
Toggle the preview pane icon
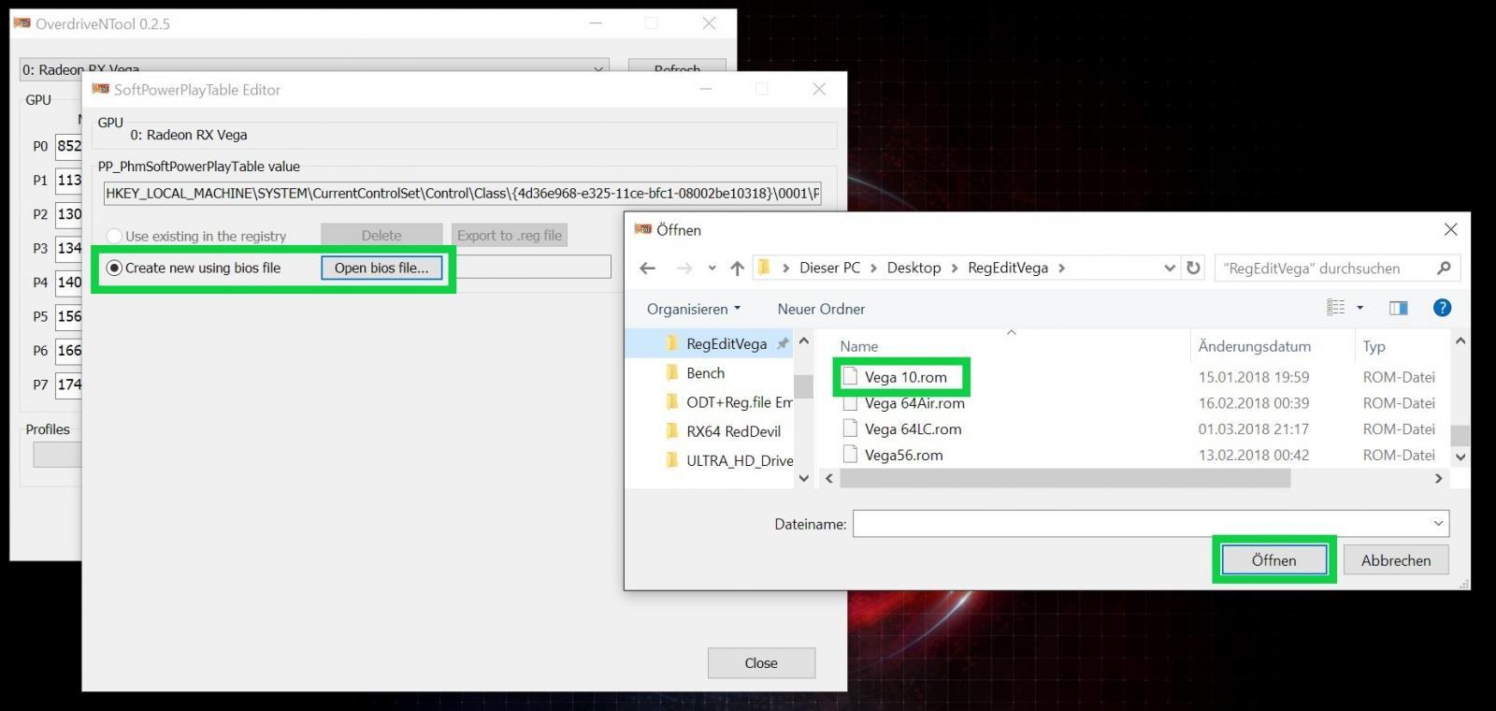(x=1399, y=308)
